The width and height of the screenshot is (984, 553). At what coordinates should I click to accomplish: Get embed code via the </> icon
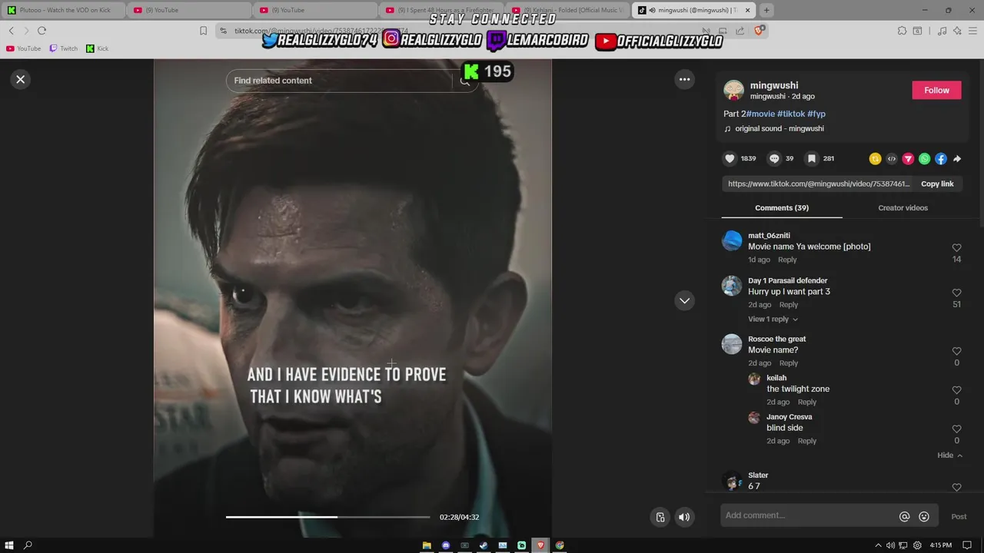892,159
